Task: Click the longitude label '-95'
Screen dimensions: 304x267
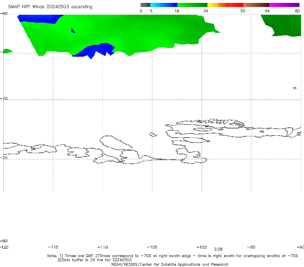Action: [x=251, y=247]
